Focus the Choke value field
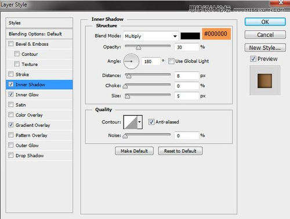Image resolution: width=290 pixels, height=219 pixels. point(187,86)
